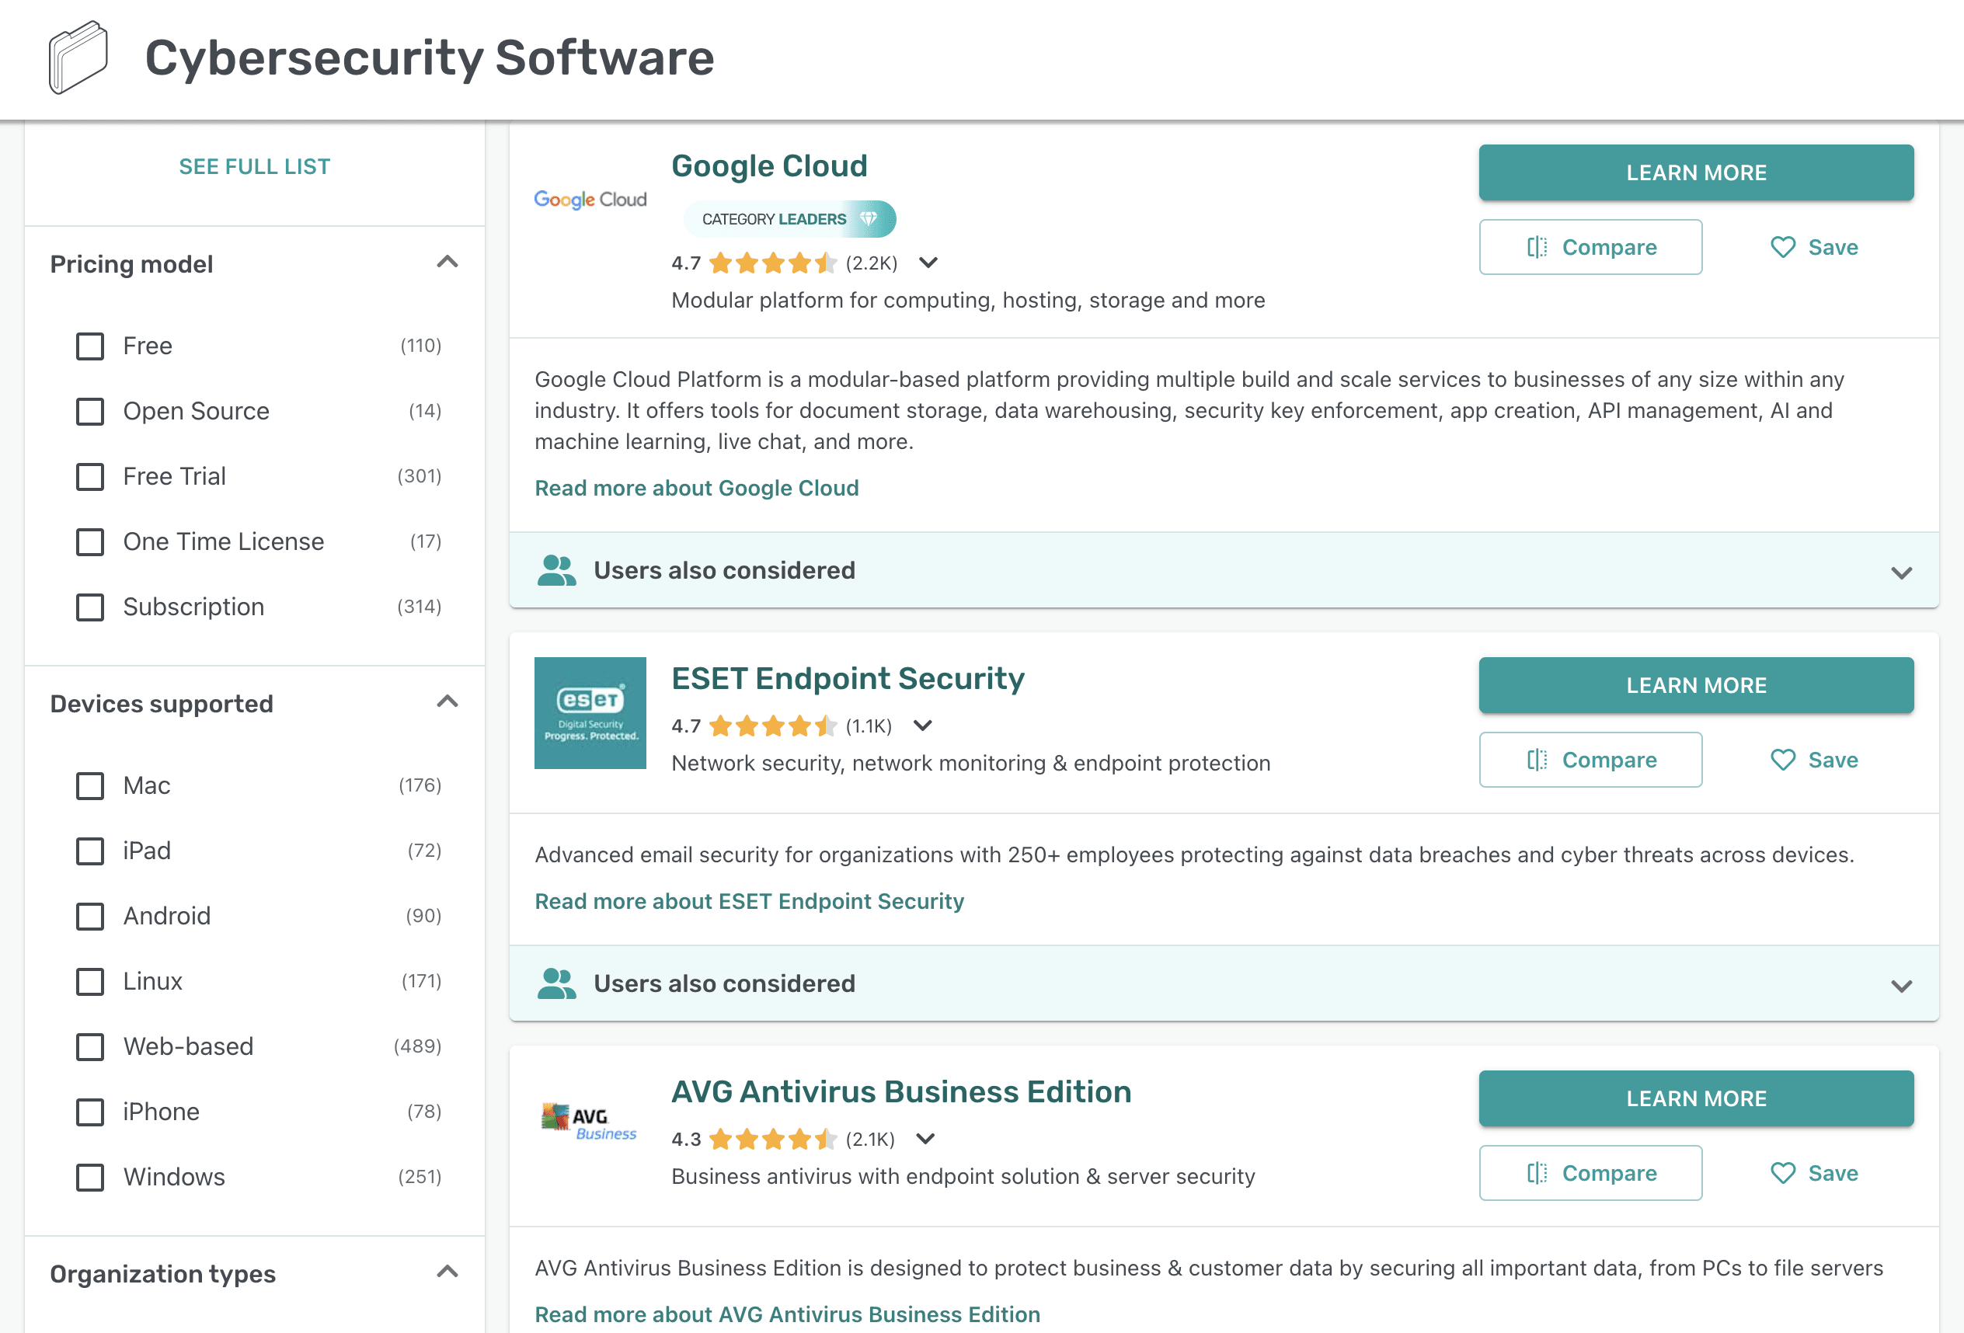1964x1333 pixels.
Task: Click the Users also considered people icon
Action: (x=556, y=570)
